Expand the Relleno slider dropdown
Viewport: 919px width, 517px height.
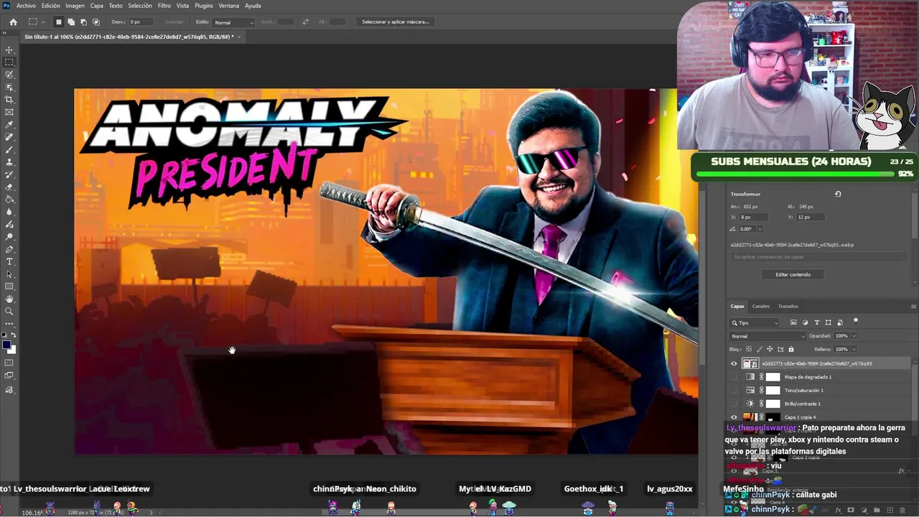point(854,350)
